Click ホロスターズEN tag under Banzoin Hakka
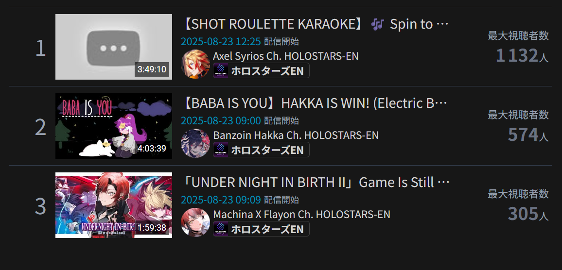Image resolution: width=562 pixels, height=270 pixels. tap(261, 150)
